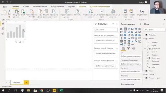
Task: Click Войти to sign in
Action: 141,2
